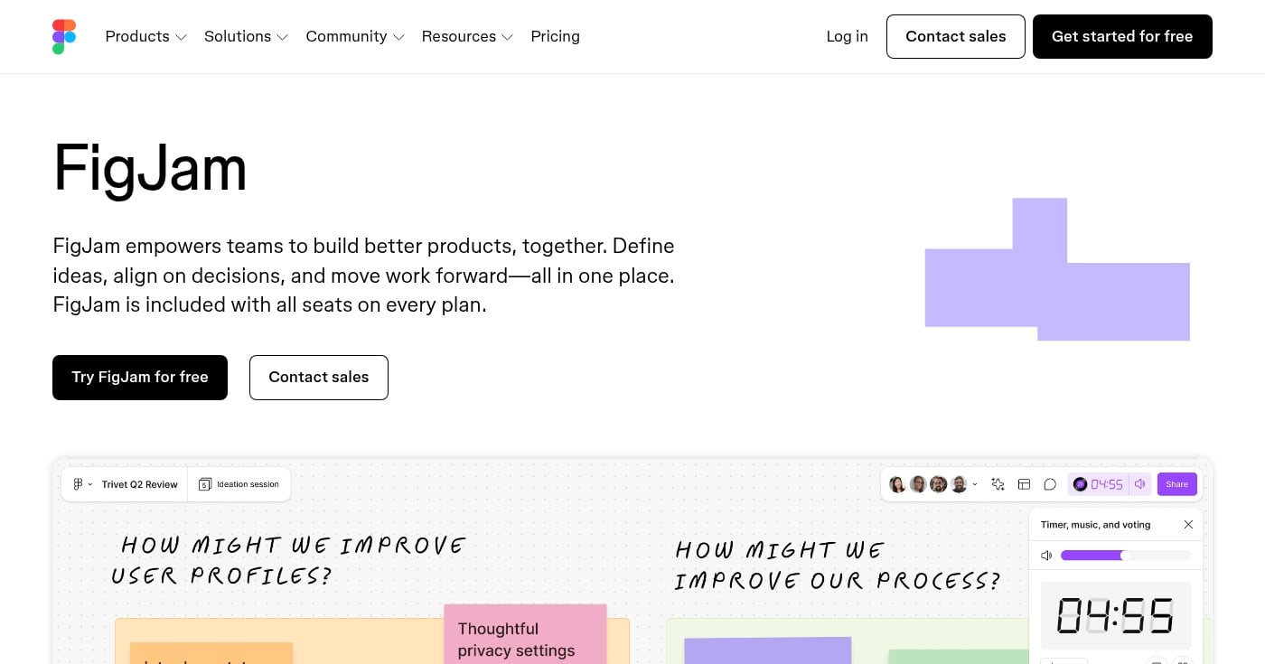1265x664 pixels.
Task: Close the Timer, music, and voting panel
Action: pyautogui.click(x=1188, y=524)
